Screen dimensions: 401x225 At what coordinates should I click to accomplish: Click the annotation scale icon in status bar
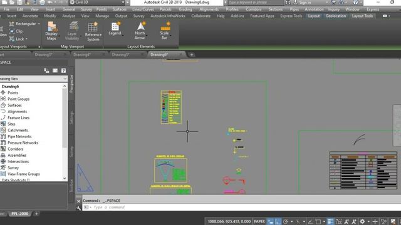coord(346,222)
